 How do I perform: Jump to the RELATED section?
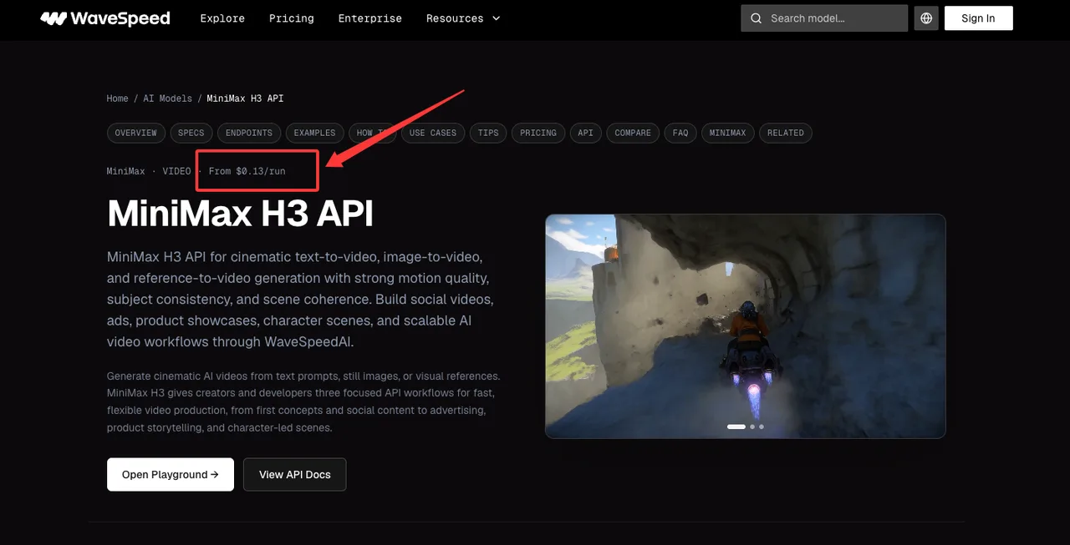[785, 133]
